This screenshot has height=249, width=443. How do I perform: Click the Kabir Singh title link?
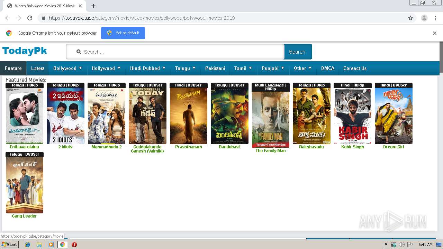click(353, 147)
